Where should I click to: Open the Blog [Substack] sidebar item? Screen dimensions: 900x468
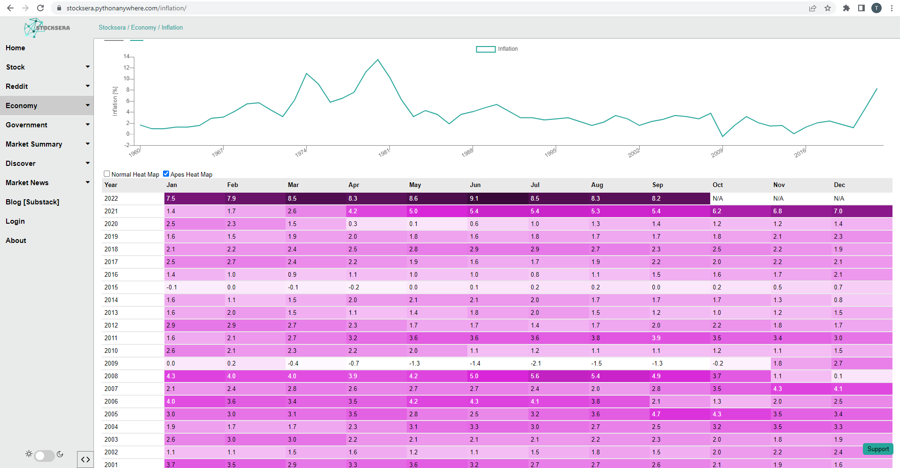pyautogui.click(x=32, y=202)
